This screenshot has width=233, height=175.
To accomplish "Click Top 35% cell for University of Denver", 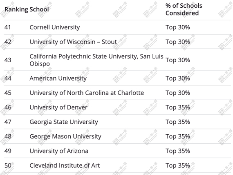I will click(178, 107).
